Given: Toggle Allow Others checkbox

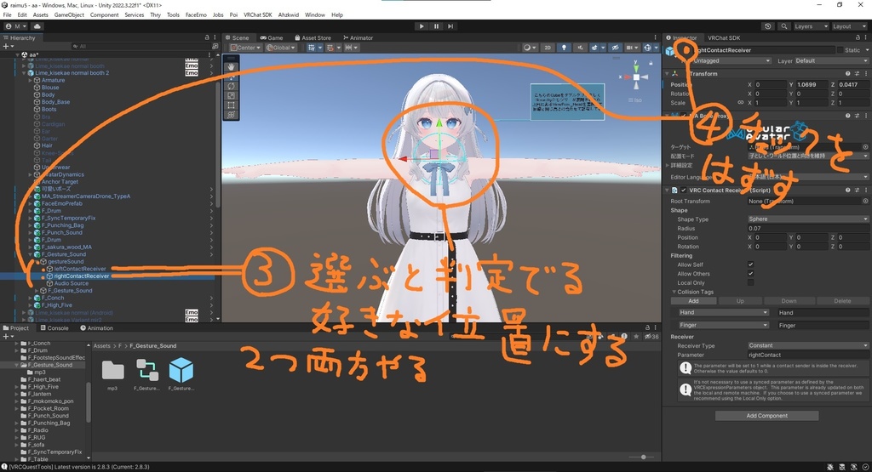Looking at the screenshot, I should click(751, 274).
